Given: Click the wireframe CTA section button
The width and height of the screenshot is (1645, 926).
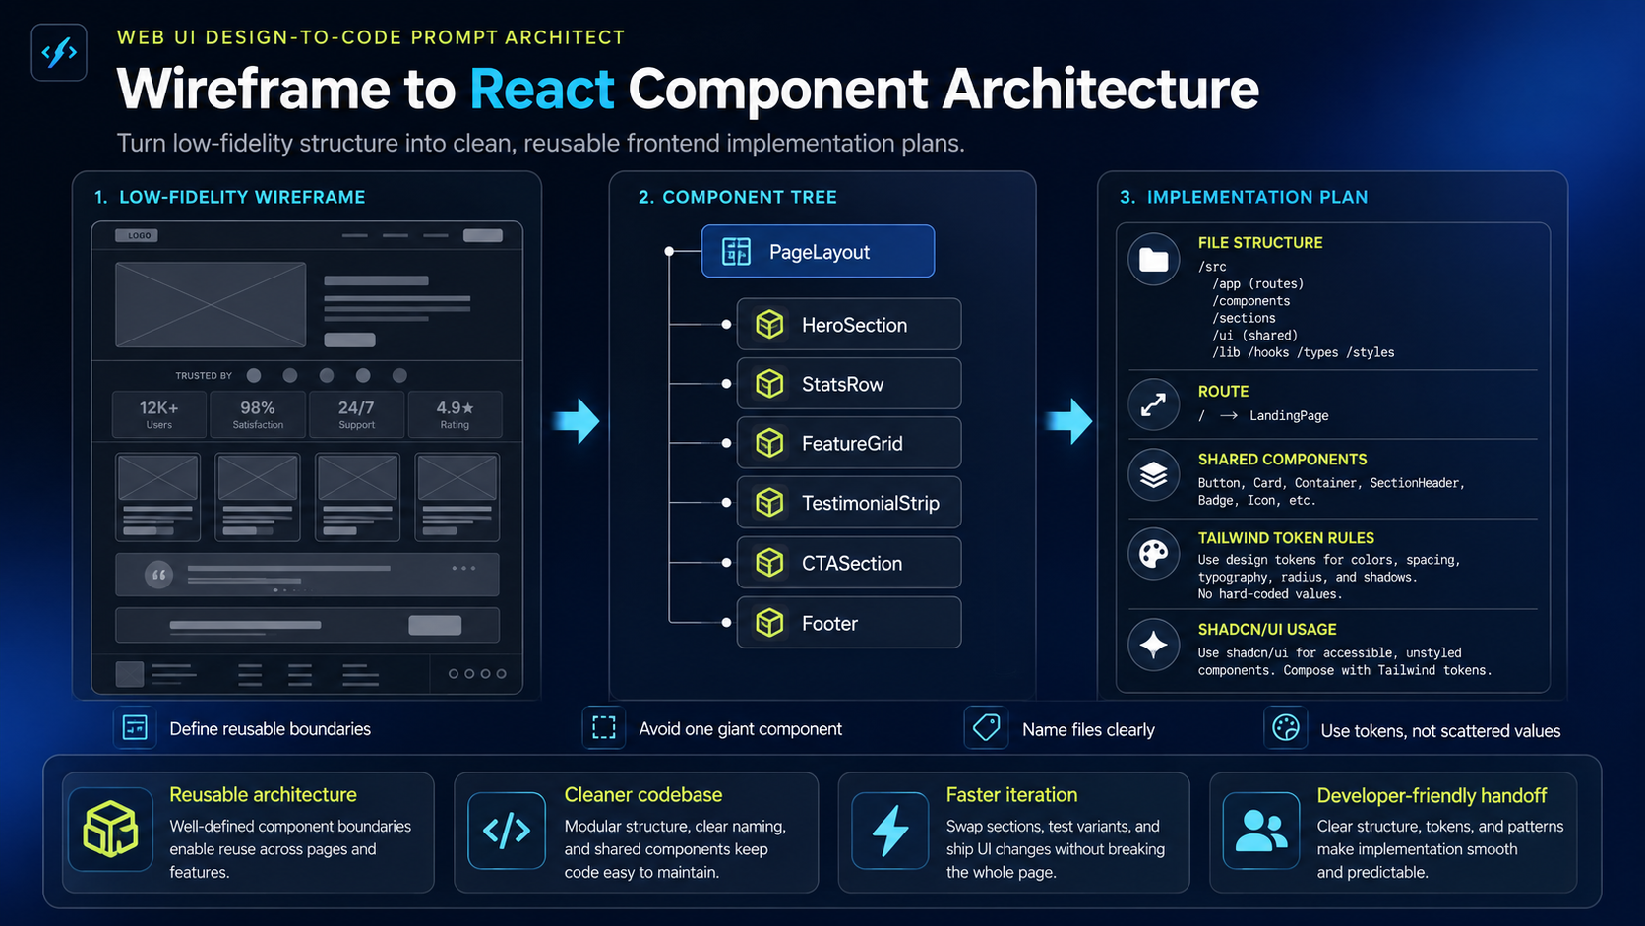Looking at the screenshot, I should (x=435, y=625).
